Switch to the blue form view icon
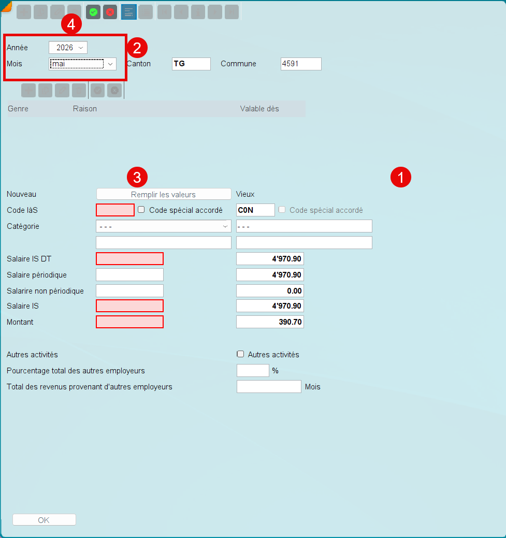 tap(129, 12)
